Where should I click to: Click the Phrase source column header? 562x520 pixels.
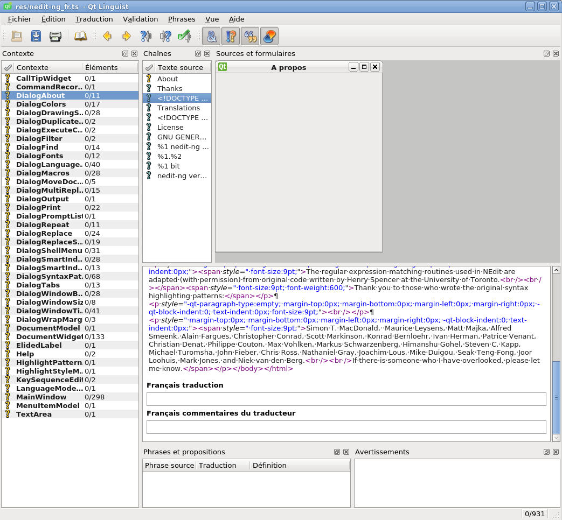pos(169,465)
